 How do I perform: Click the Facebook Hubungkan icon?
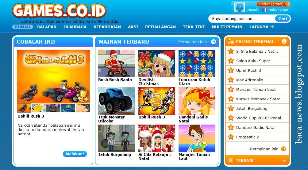tap(264, 10)
